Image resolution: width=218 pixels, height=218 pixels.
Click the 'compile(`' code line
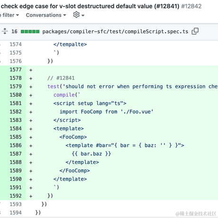[67, 95]
